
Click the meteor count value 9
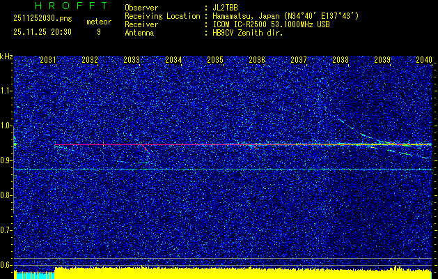tap(98, 32)
